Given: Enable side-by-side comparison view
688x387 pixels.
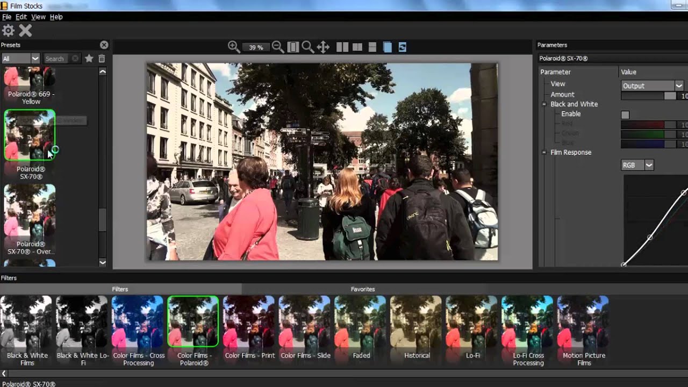Looking at the screenshot, I should pyautogui.click(x=342, y=47).
